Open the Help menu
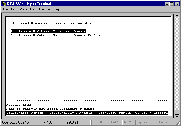This screenshot has width=181, height=126. pyautogui.click(x=57, y=9)
